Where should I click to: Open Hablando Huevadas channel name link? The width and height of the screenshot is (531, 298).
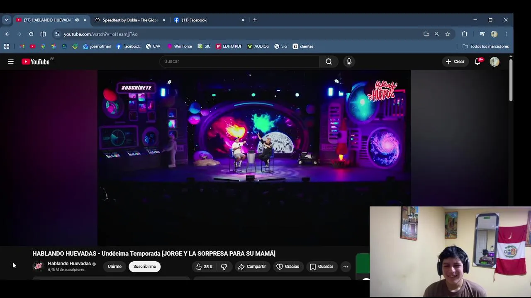69,264
